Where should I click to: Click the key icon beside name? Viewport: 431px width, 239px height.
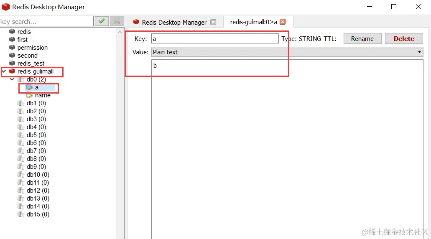coord(29,95)
